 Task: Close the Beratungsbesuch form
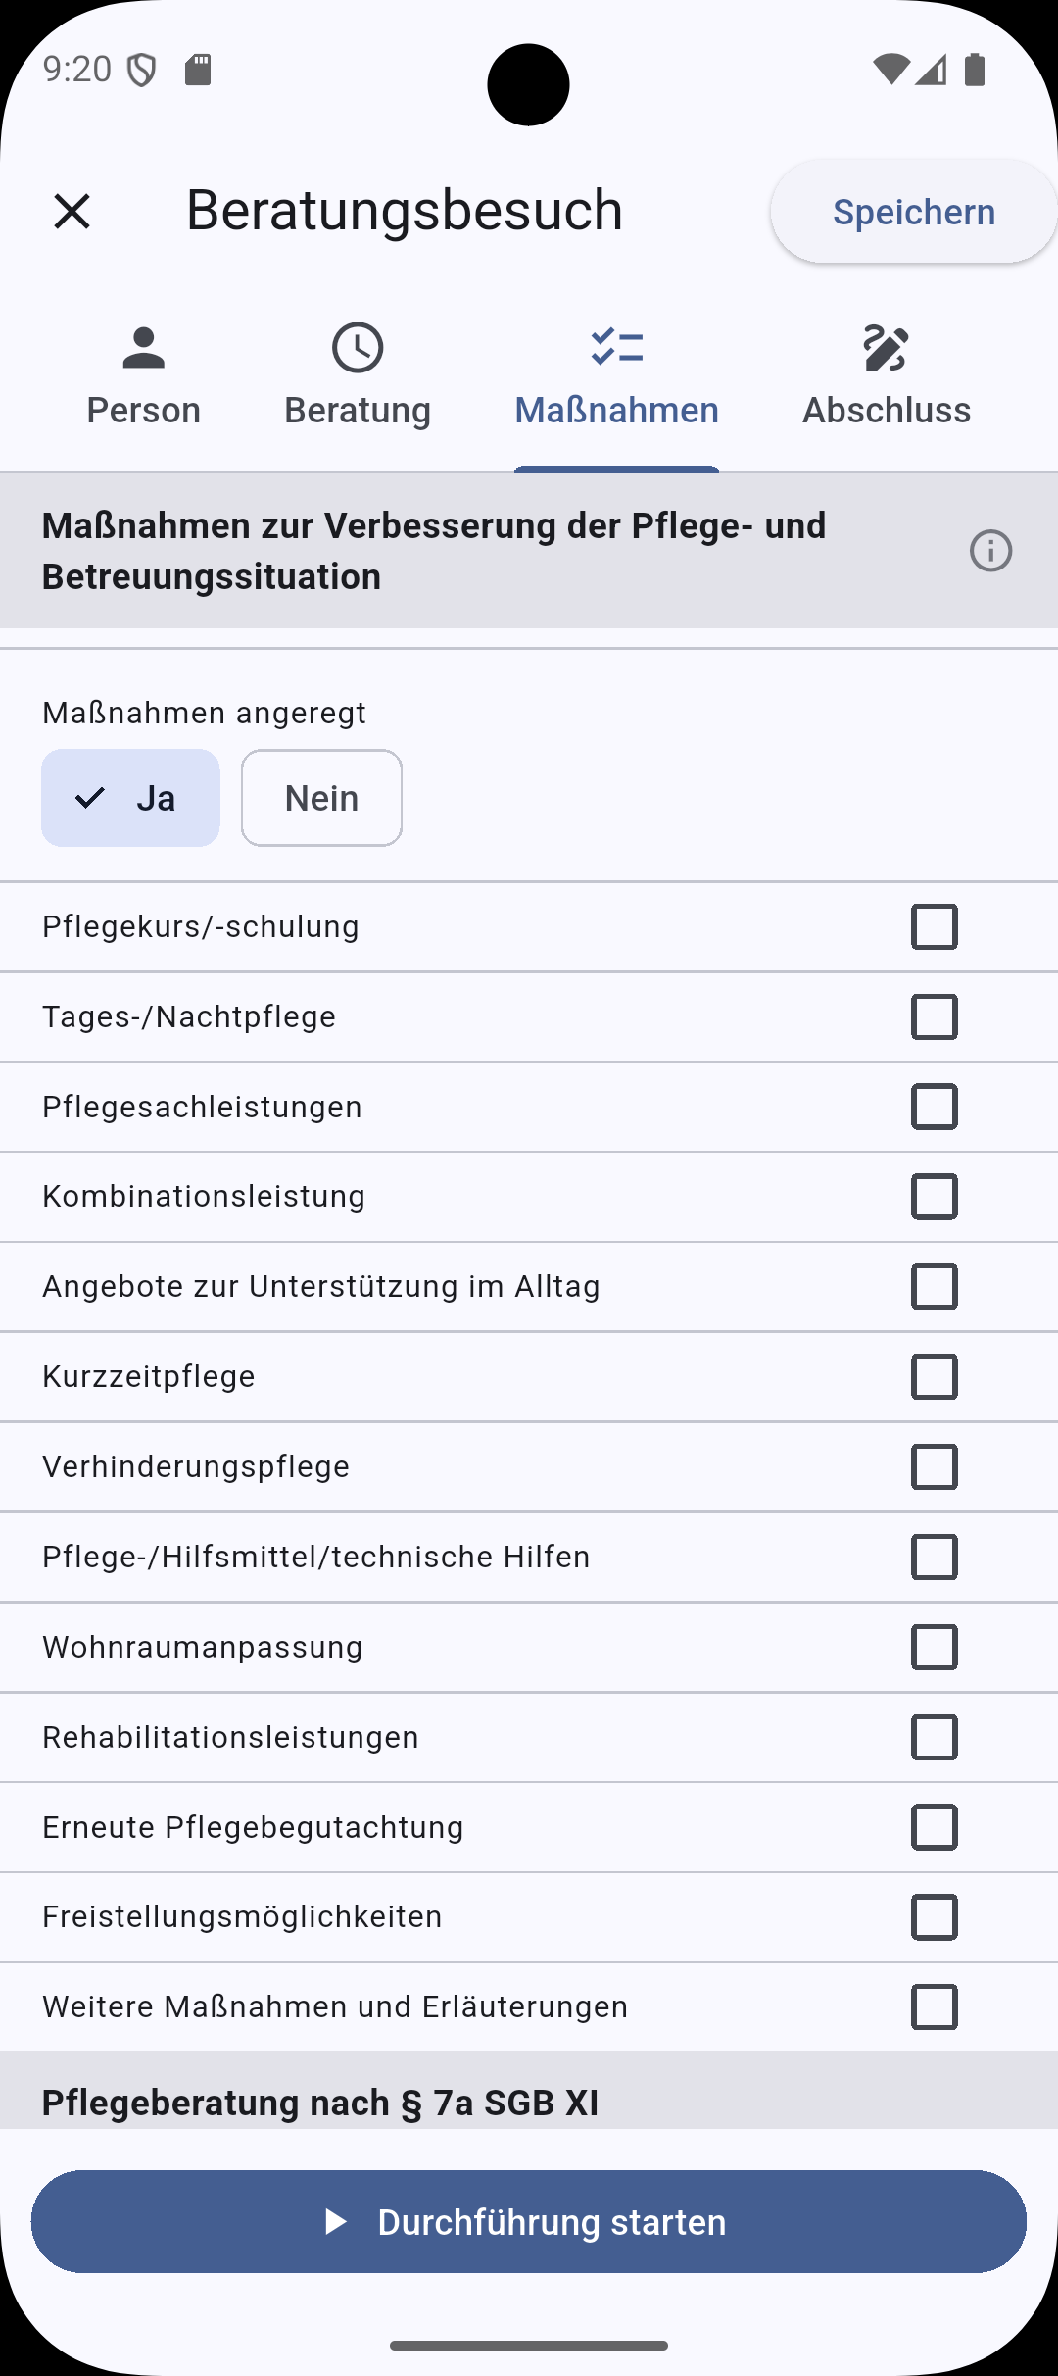[x=73, y=210]
